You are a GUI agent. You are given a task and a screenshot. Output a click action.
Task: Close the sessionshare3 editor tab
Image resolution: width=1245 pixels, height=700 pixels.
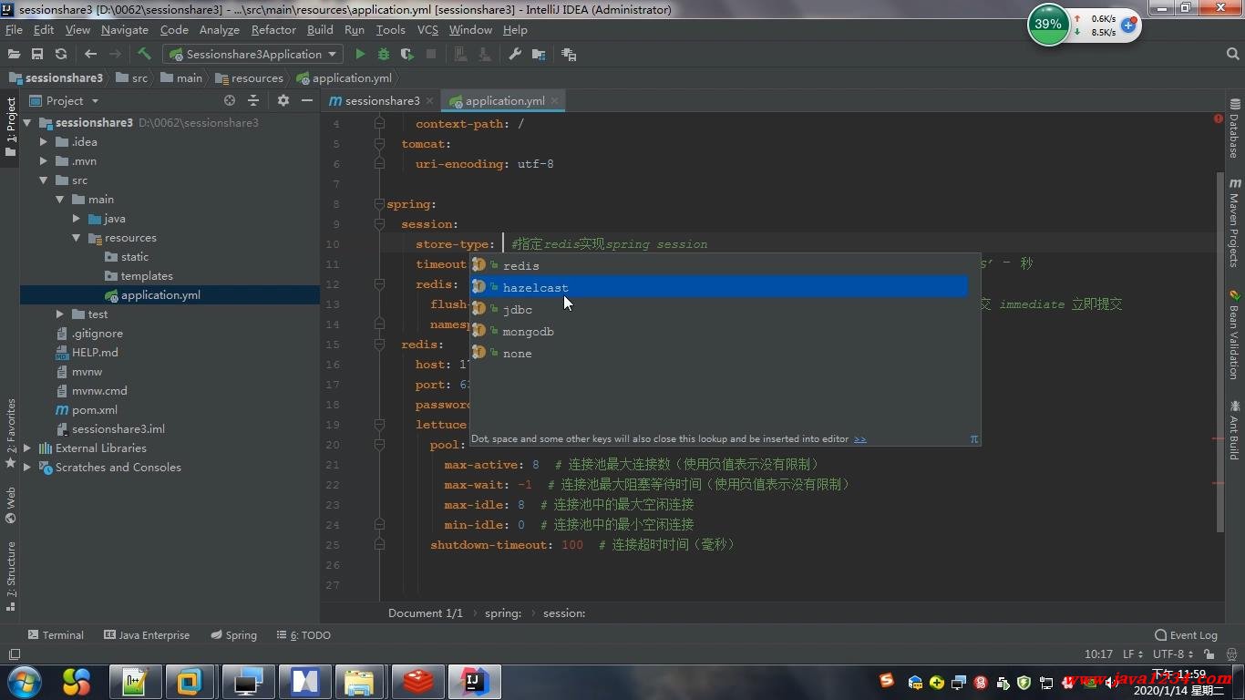pos(430,101)
